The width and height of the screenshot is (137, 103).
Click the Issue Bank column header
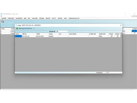pyautogui.click(x=78, y=34)
